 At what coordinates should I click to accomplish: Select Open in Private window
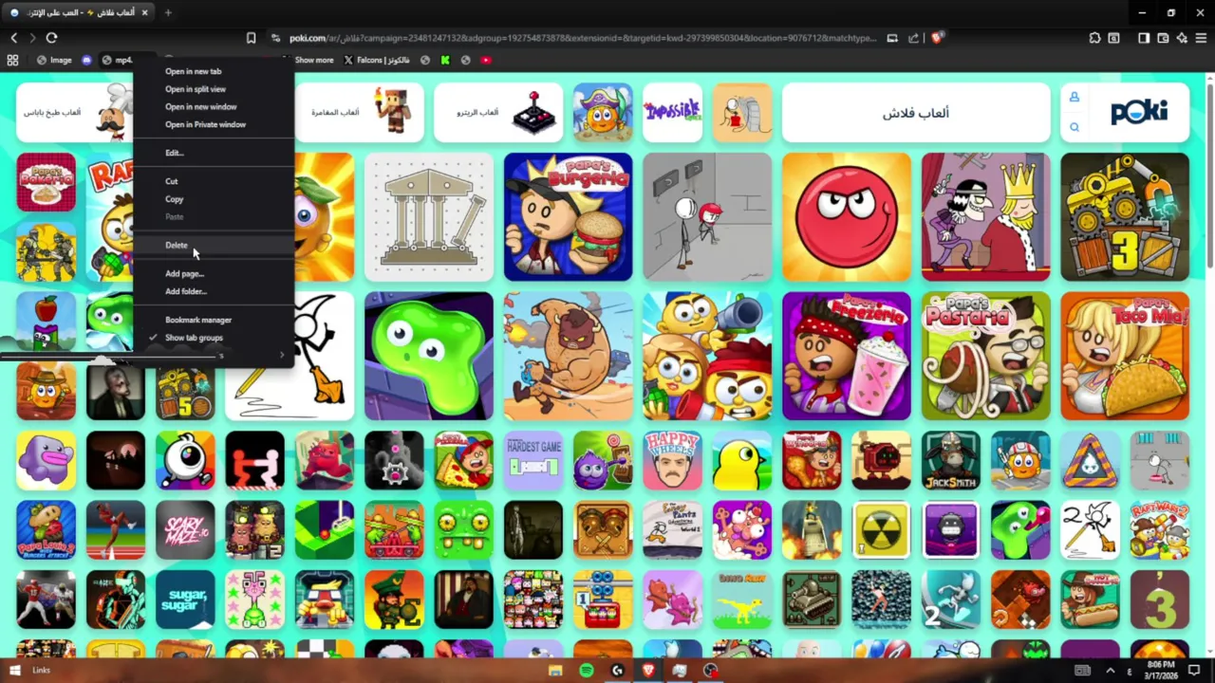[214, 124]
